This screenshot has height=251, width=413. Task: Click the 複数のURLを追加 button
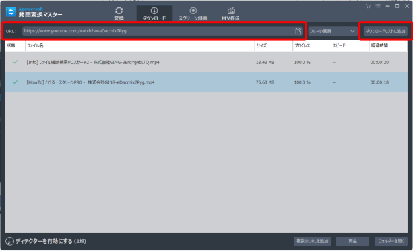(x=312, y=241)
